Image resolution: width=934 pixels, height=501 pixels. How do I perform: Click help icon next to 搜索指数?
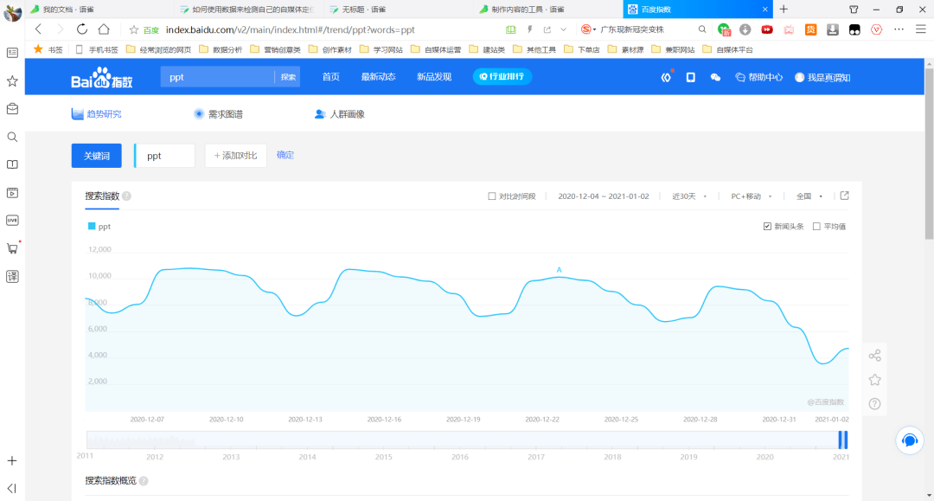(x=127, y=196)
